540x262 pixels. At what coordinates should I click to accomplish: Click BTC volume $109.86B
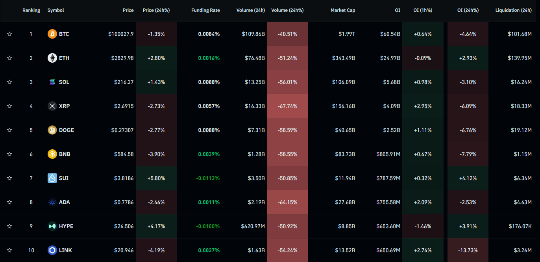[253, 34]
